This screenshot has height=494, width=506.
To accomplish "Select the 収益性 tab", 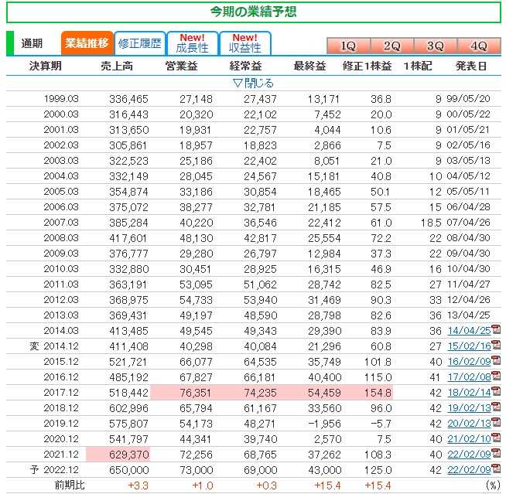I will coord(244,43).
